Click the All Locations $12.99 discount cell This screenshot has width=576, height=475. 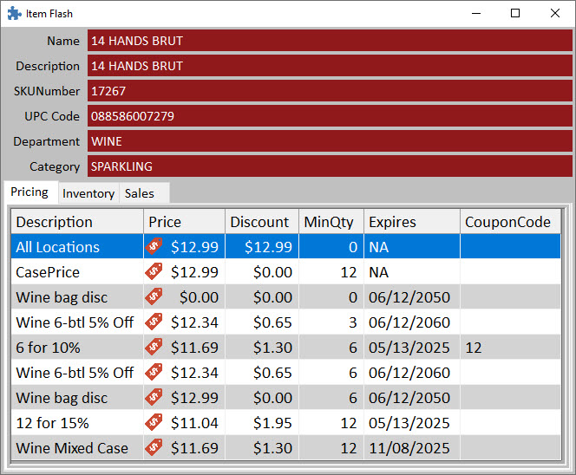point(262,247)
